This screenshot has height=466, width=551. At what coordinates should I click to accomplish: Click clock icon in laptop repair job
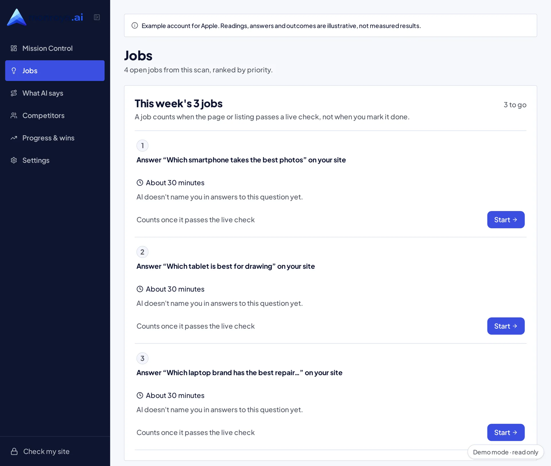pyautogui.click(x=140, y=395)
